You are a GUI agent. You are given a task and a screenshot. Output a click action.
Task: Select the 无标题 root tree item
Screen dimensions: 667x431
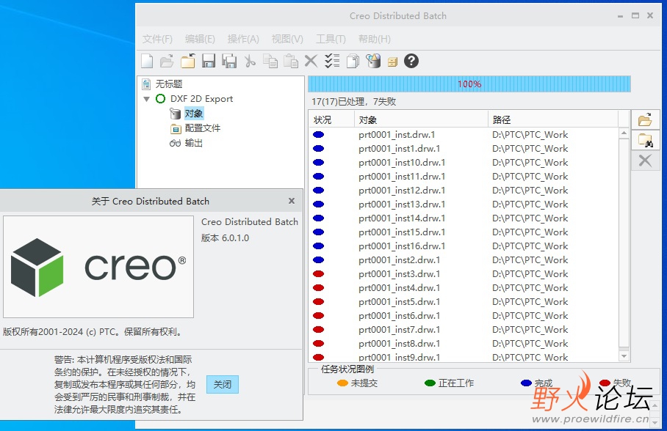point(169,84)
